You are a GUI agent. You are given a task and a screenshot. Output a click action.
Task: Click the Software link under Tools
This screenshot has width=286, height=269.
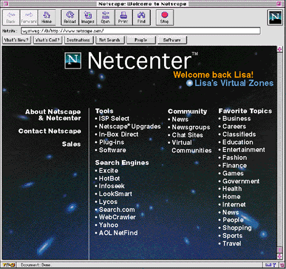coord(112,150)
